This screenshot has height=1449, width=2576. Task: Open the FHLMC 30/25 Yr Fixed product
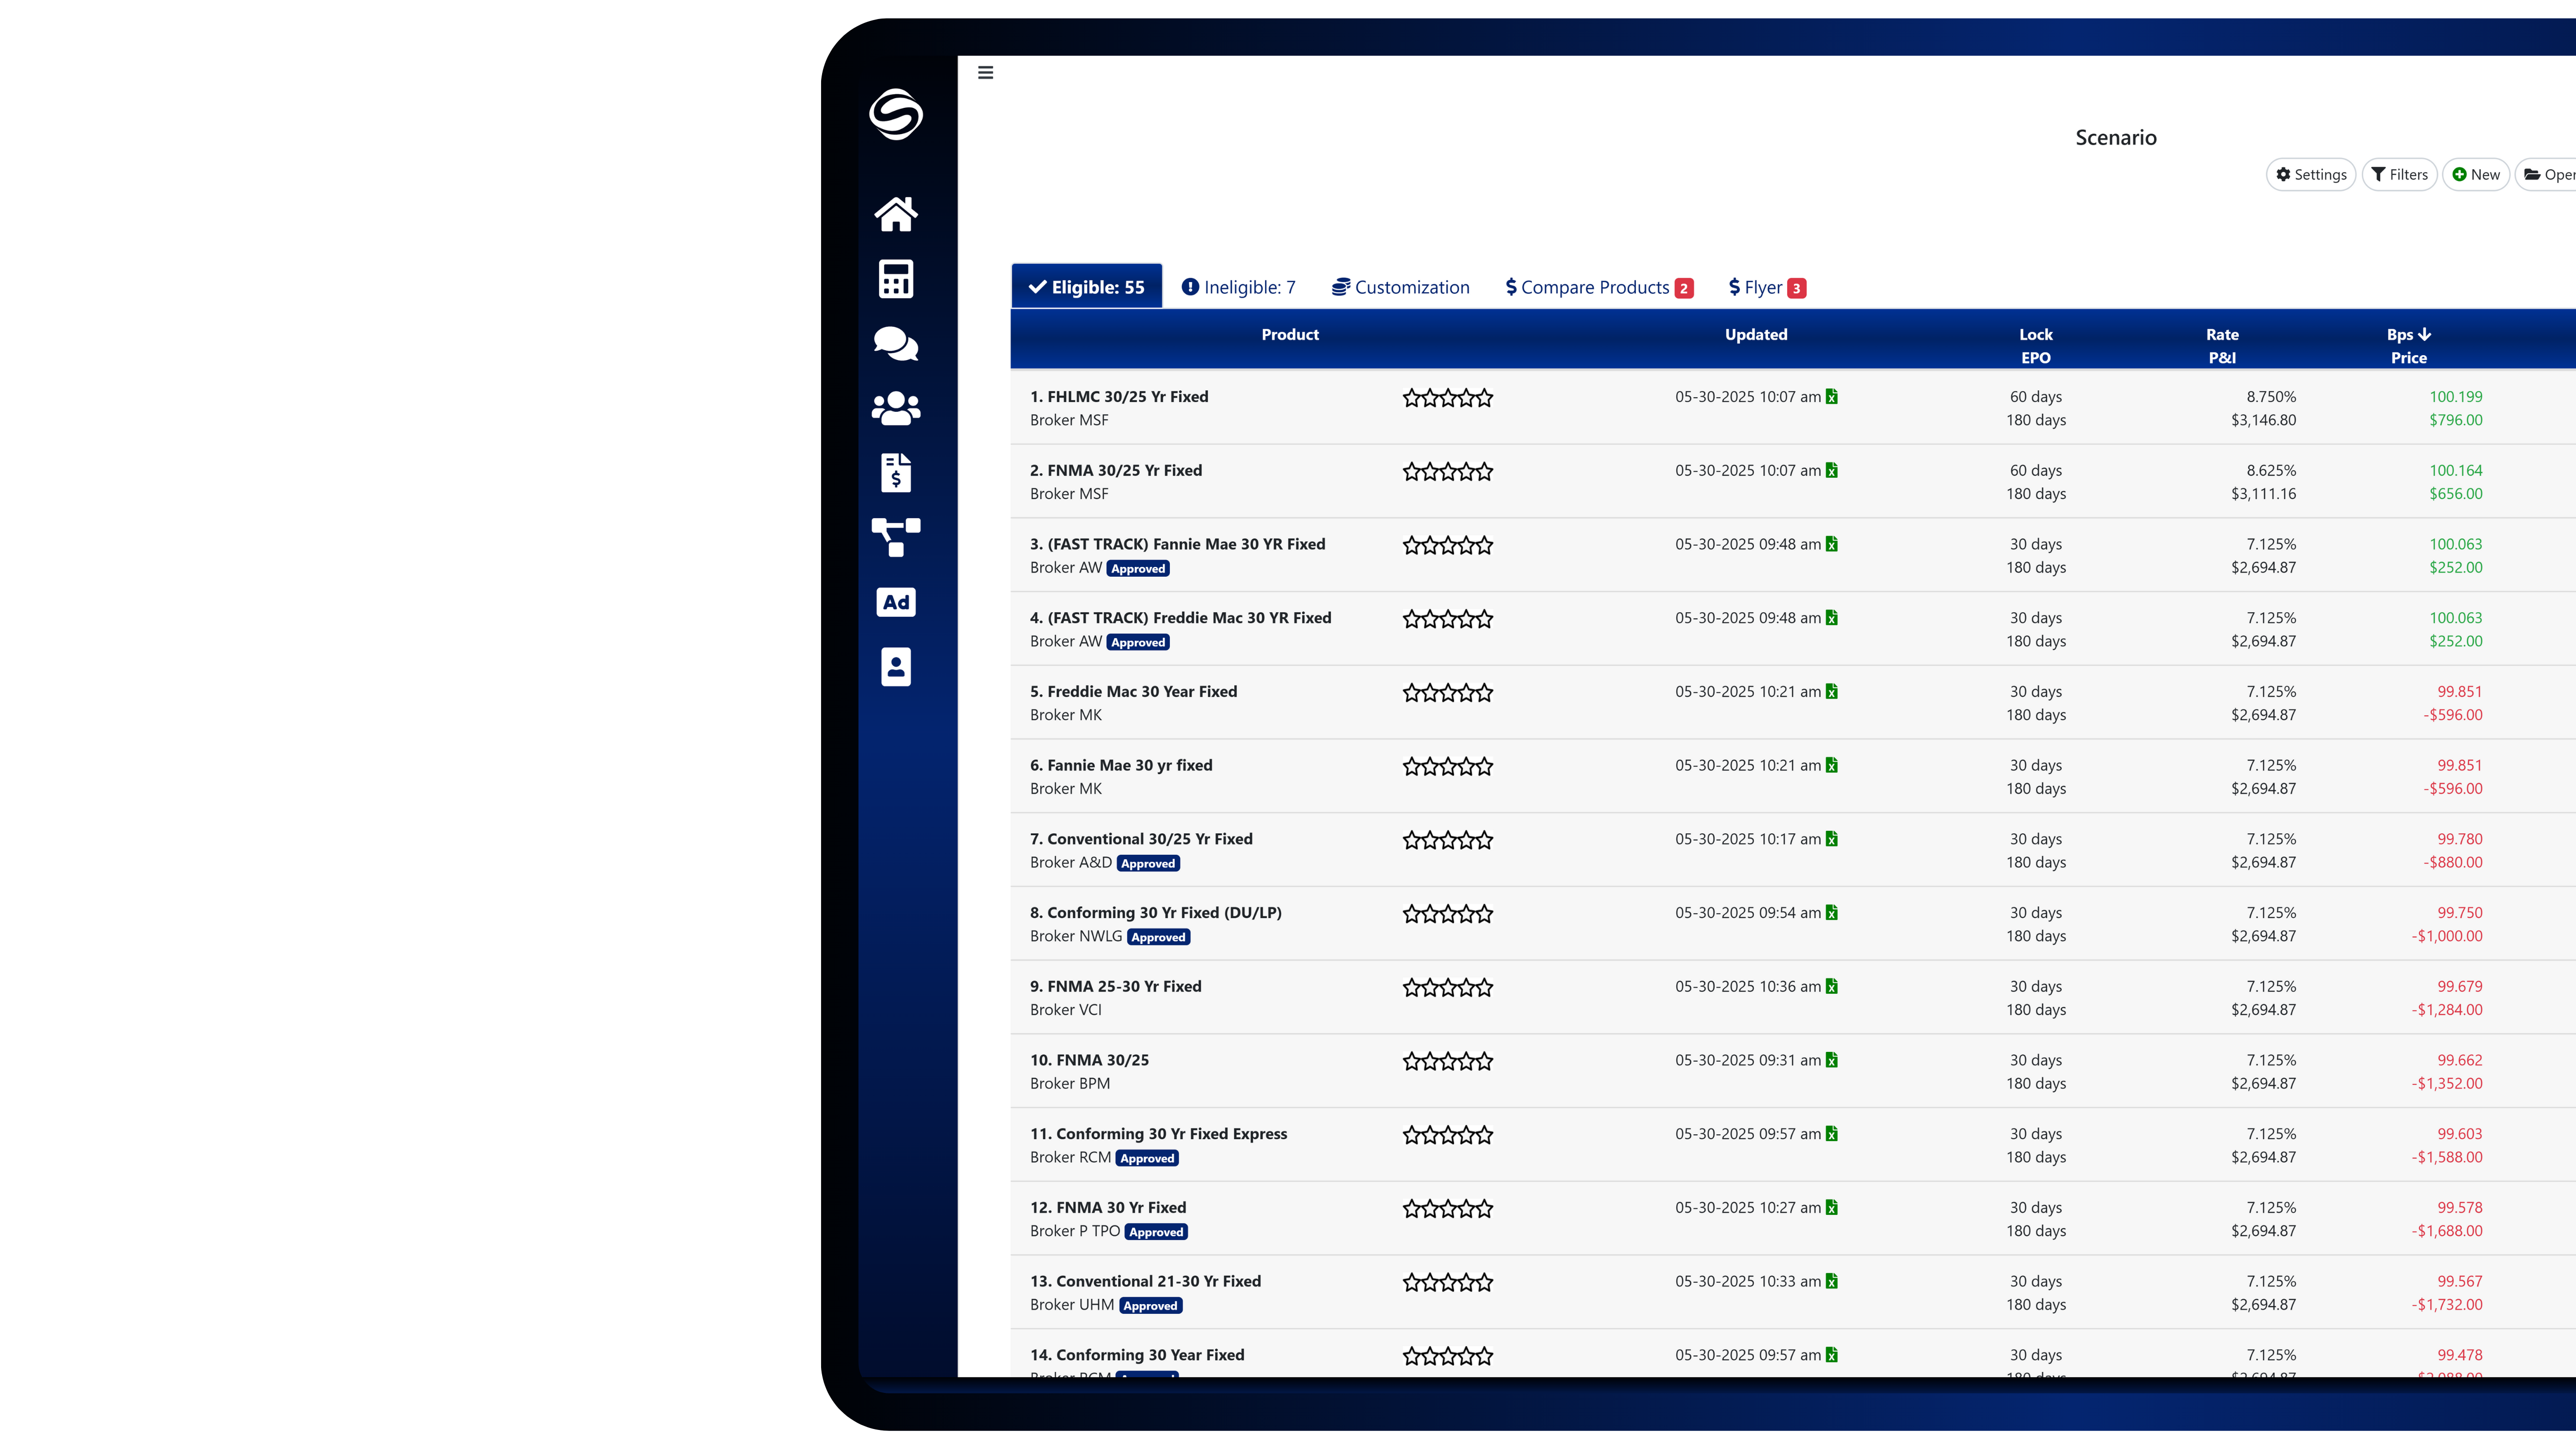click(1119, 397)
